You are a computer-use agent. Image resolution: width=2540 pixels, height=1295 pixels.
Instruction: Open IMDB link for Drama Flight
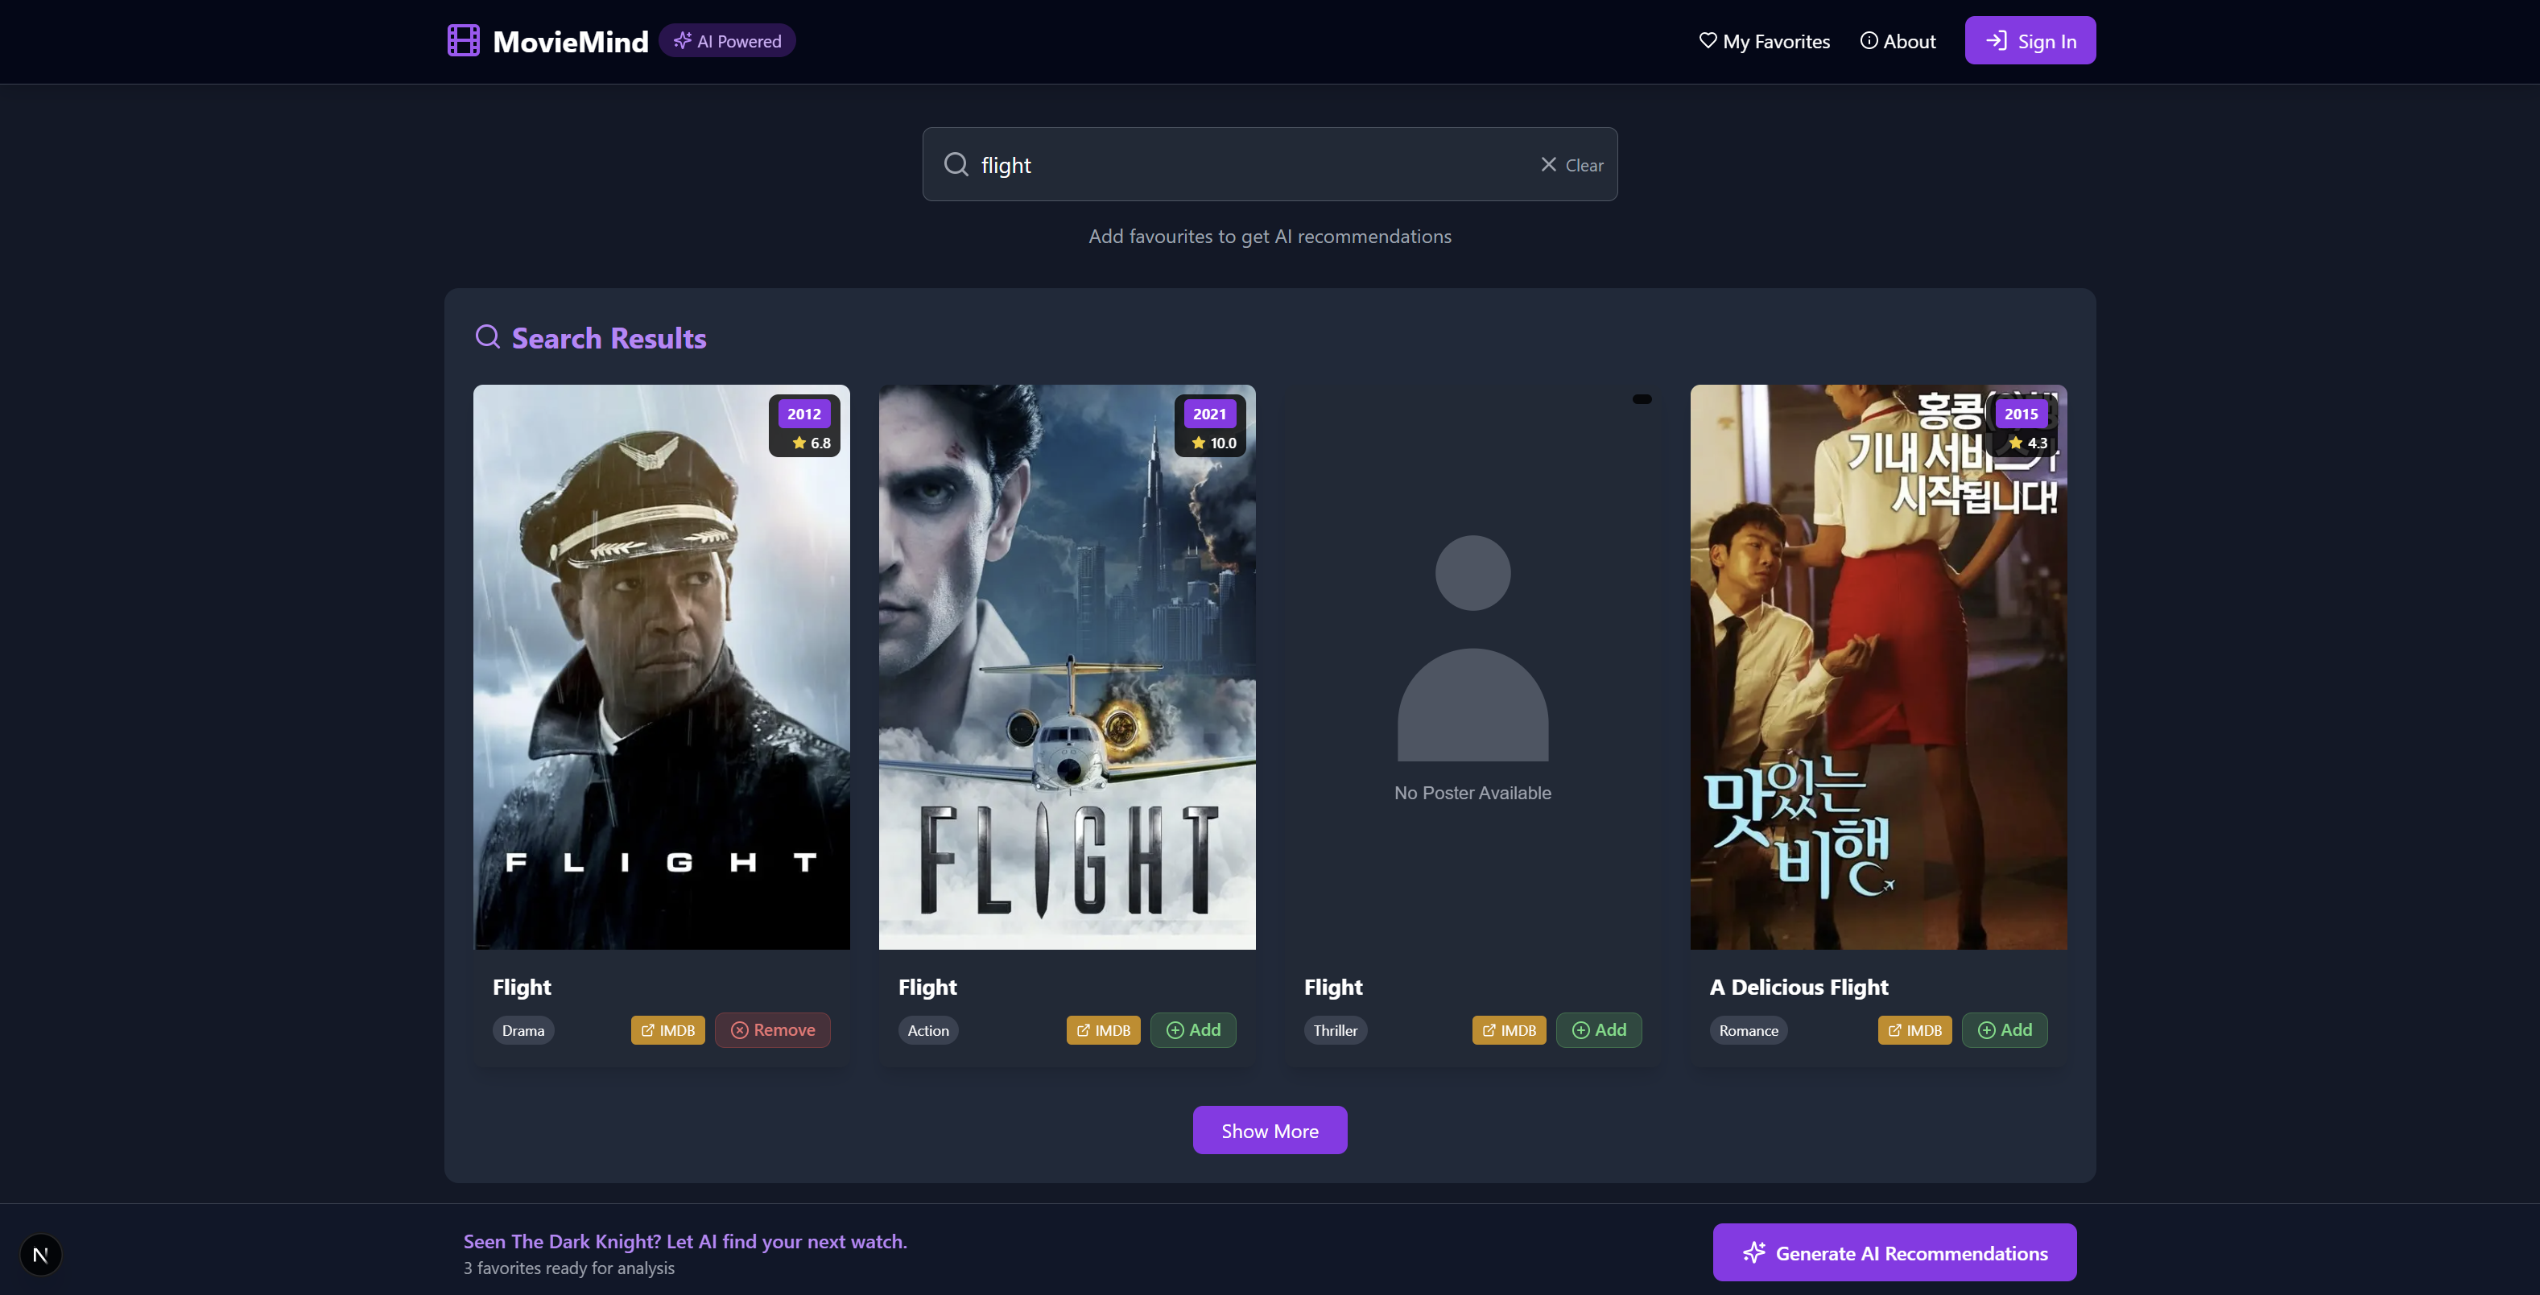(667, 1030)
